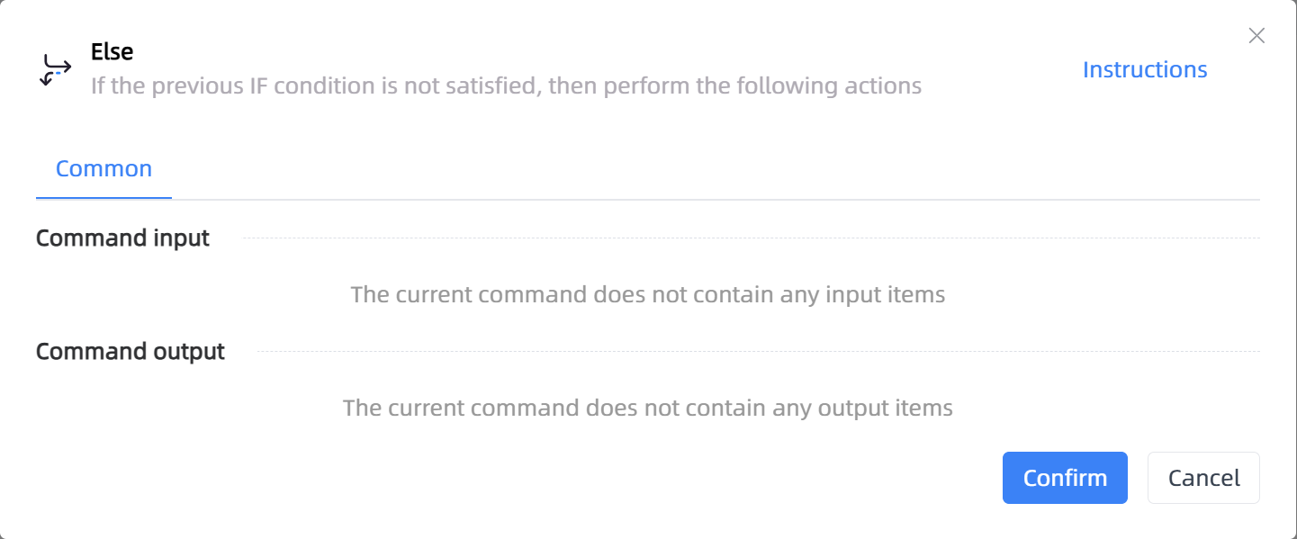Click the Command input section heading
Image resolution: width=1297 pixels, height=539 pixels.
(x=122, y=238)
